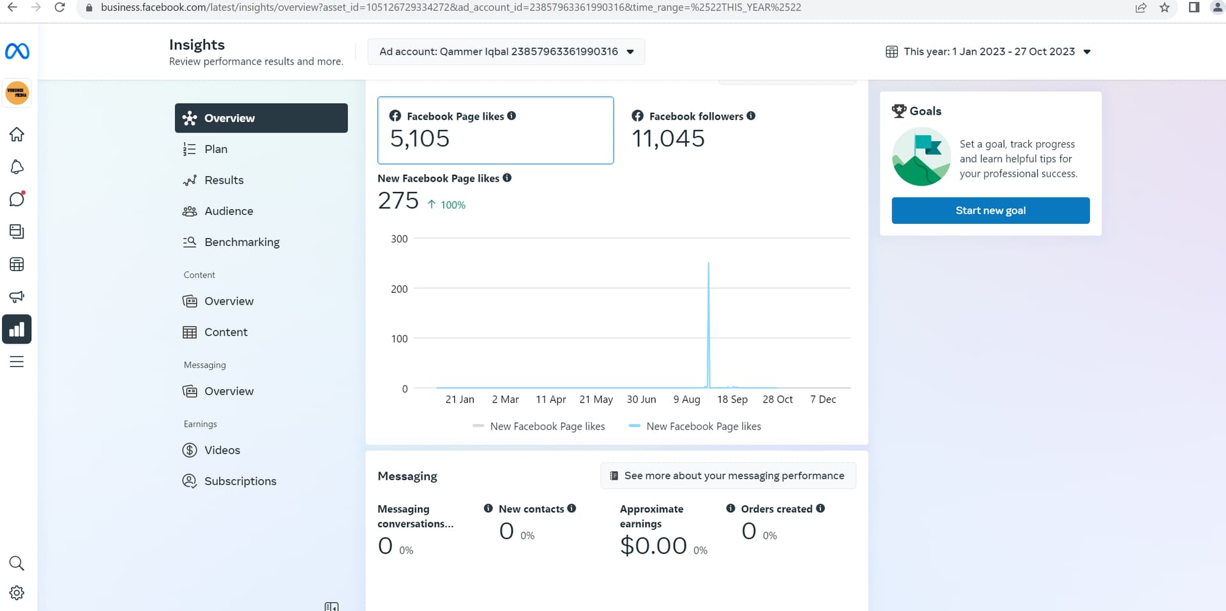Click the 100% increase indicator
The image size is (1226, 611).
point(446,205)
